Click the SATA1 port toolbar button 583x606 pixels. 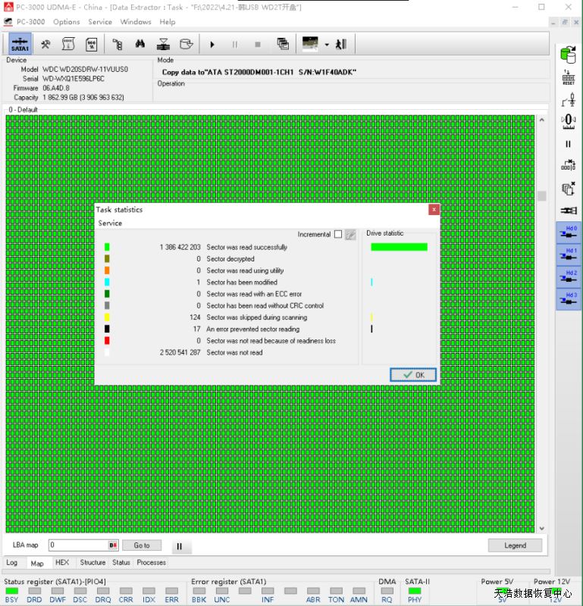(20, 45)
